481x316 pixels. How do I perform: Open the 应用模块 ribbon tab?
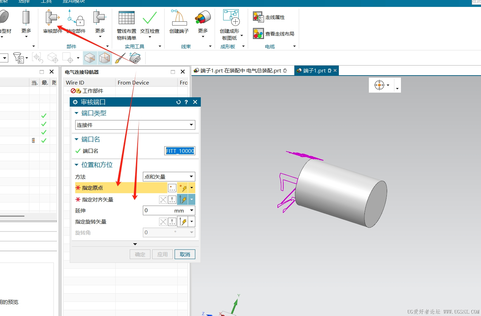click(73, 2)
